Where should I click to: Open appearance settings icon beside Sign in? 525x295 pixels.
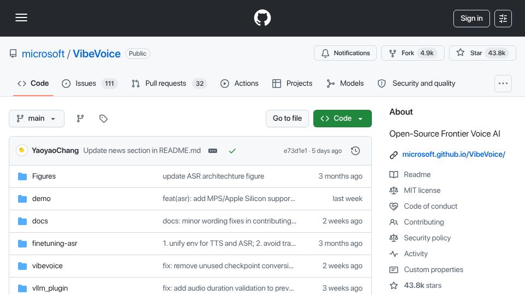click(x=503, y=19)
